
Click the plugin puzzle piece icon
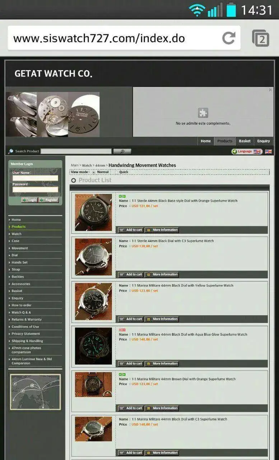point(203,113)
